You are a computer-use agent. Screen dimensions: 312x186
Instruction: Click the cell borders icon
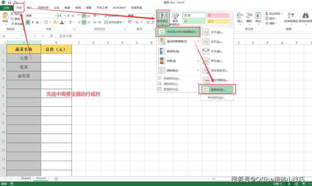point(46,22)
